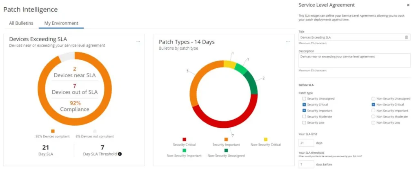This screenshot has width=418, height=170.
Task: Click the Day SLA Threshold info icon
Action: 120,154
